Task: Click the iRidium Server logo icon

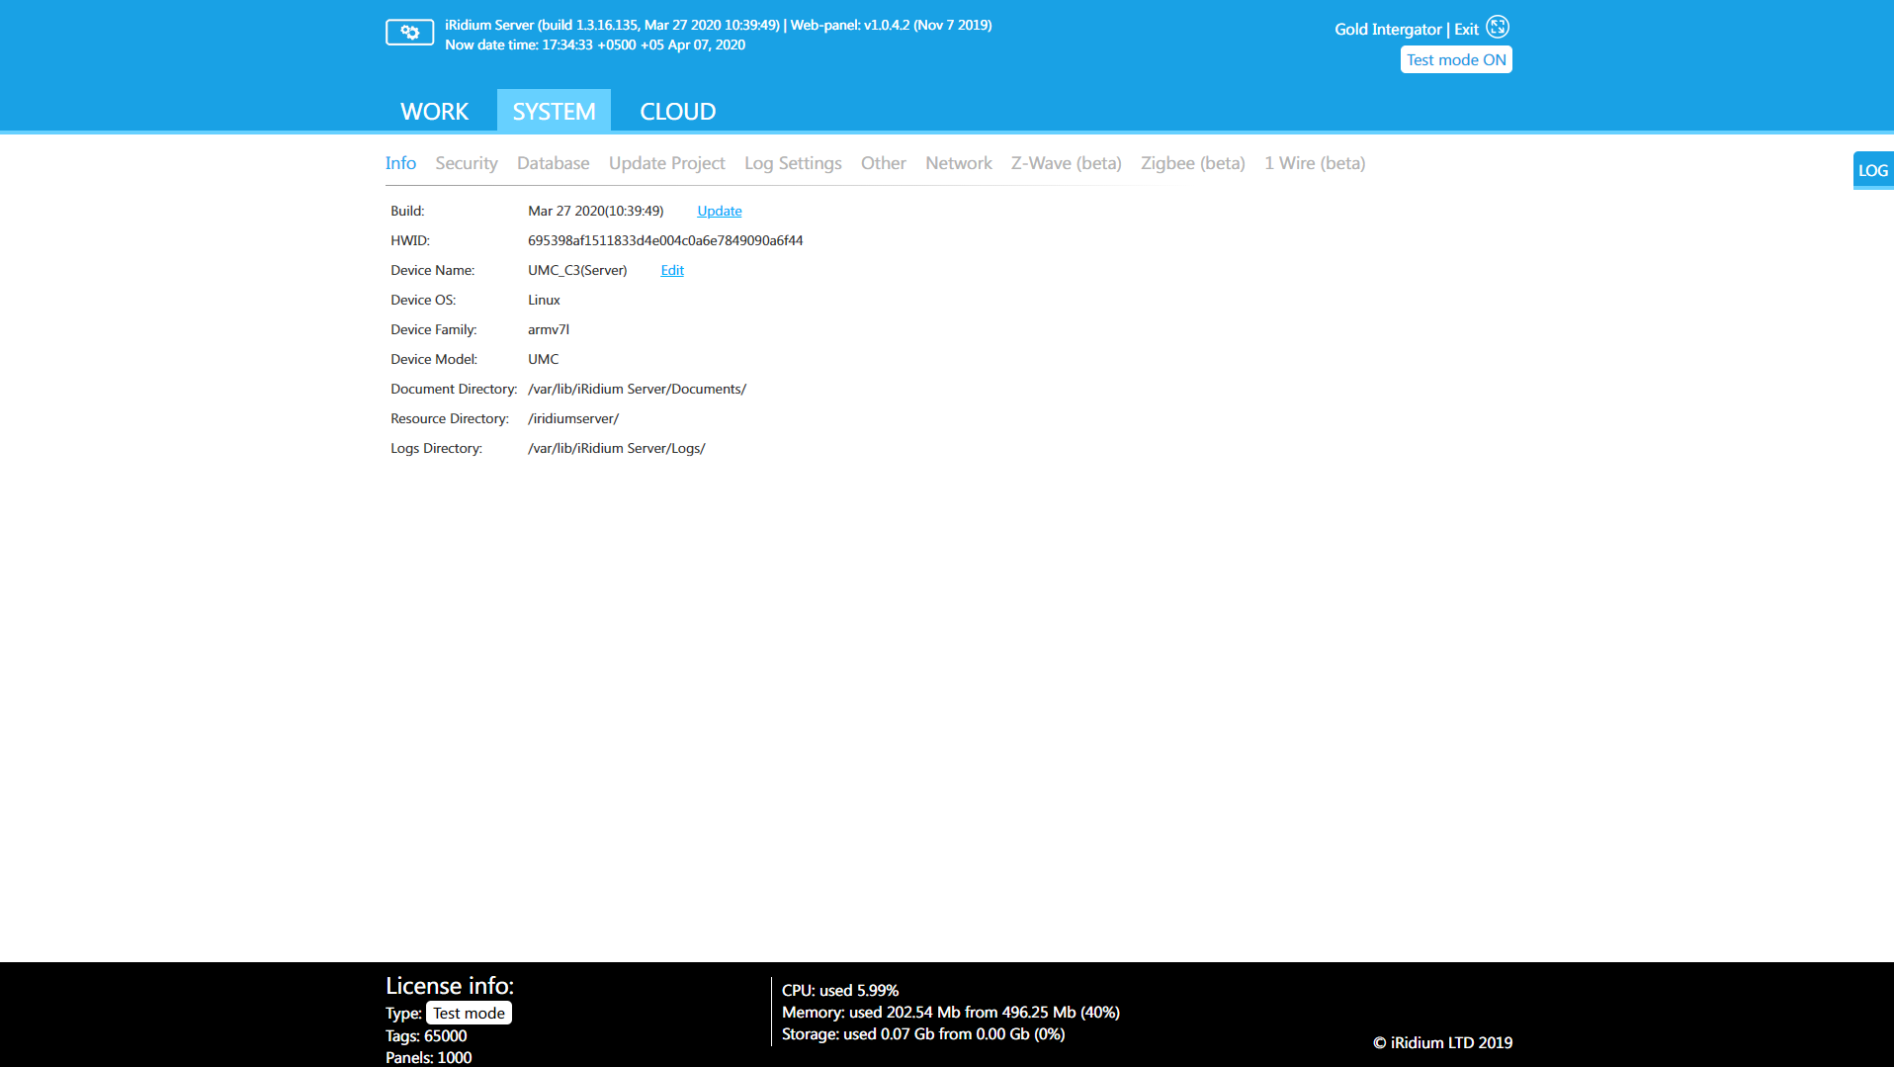Action: click(409, 33)
